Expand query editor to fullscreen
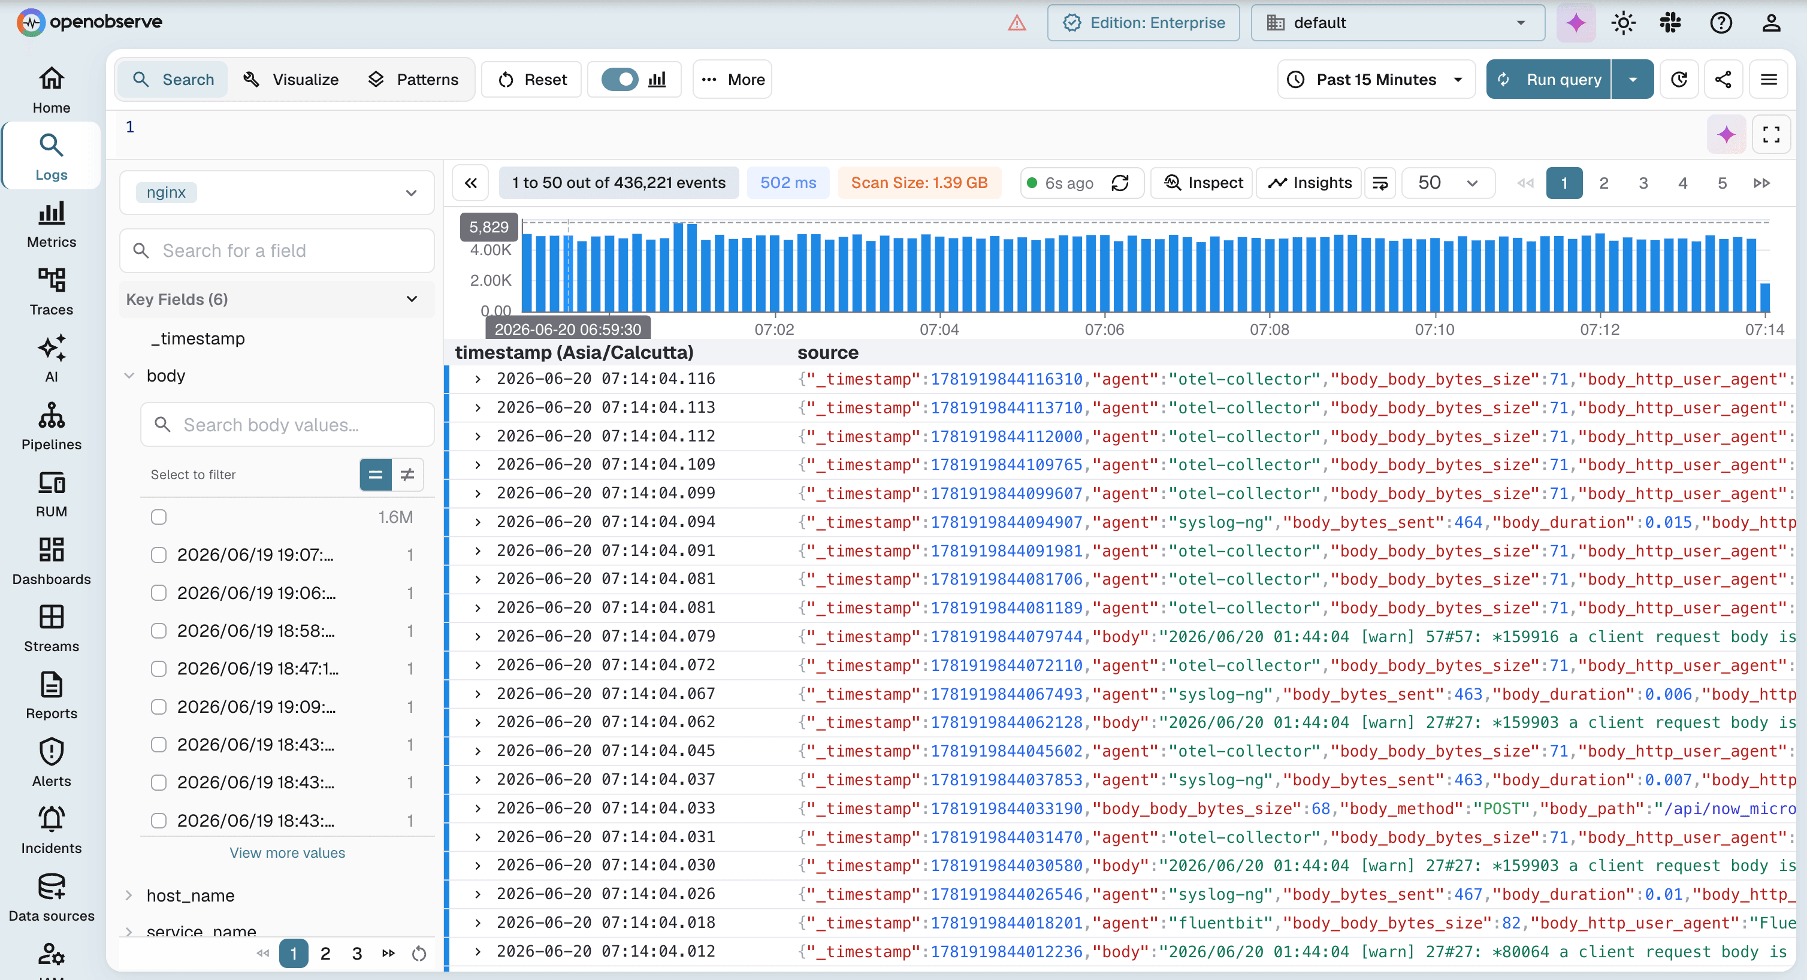This screenshot has width=1807, height=980. (x=1771, y=134)
